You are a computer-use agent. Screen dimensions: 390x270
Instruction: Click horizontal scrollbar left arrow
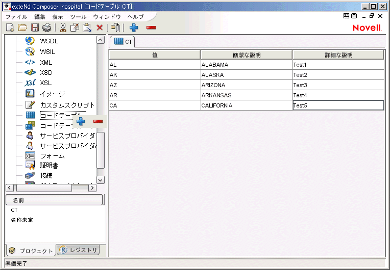[10, 188]
